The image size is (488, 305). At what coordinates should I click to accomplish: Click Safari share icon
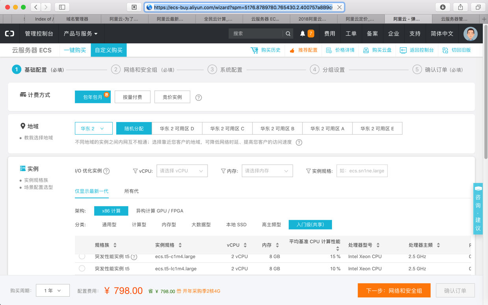pos(460,7)
